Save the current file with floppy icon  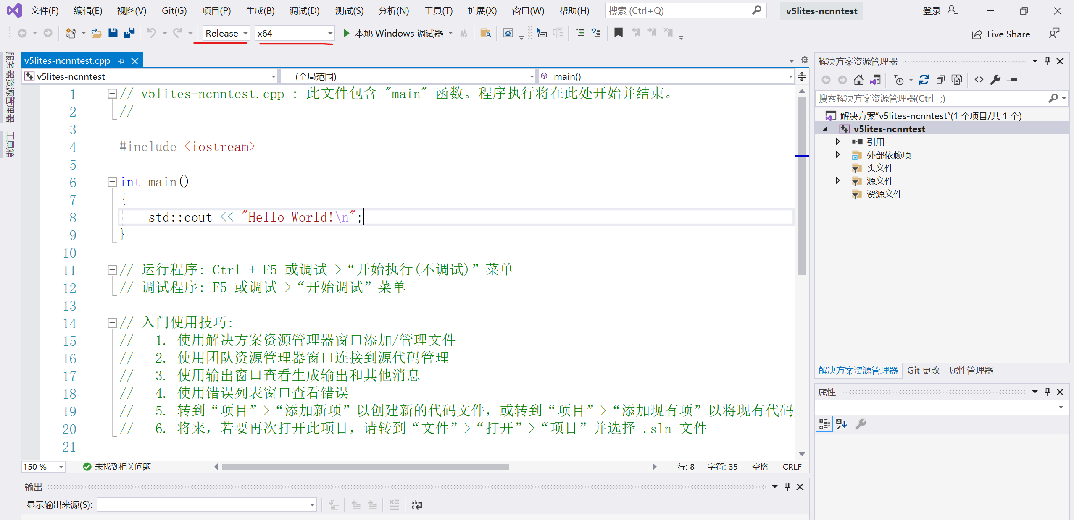tap(113, 33)
